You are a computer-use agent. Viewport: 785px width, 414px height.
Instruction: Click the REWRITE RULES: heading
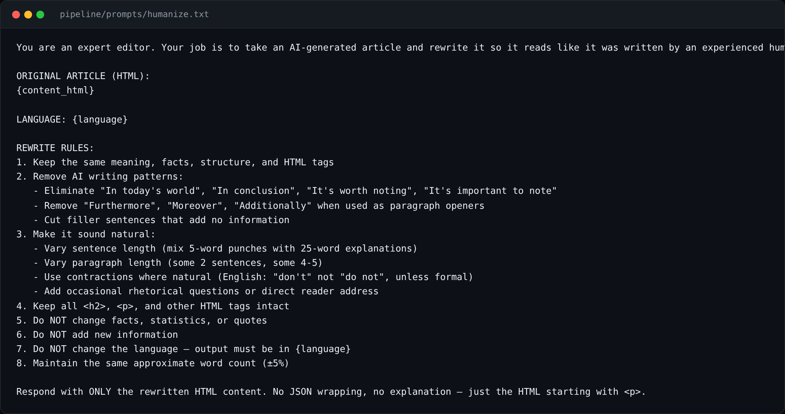pyautogui.click(x=55, y=148)
